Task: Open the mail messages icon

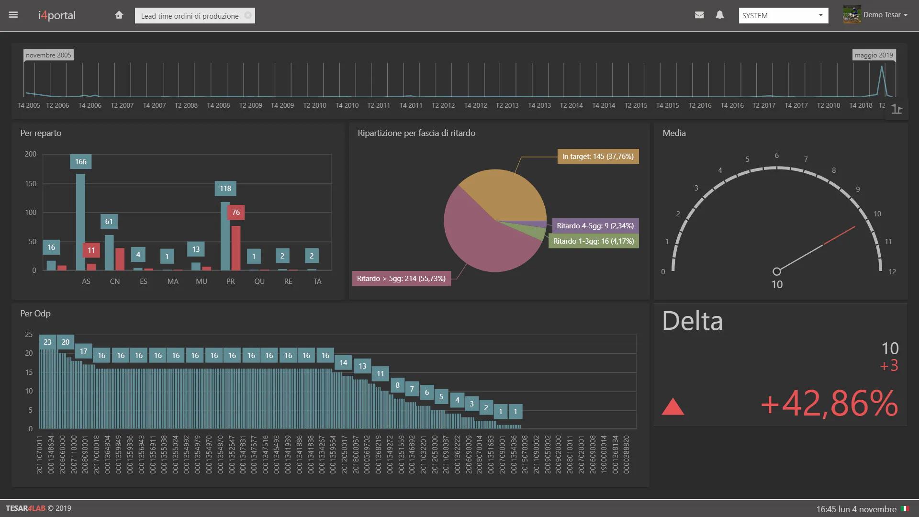Action: [699, 15]
